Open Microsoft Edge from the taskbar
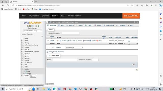163x91 pixels. point(54,89)
